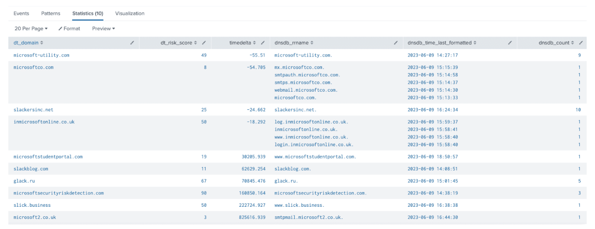Expand the Preview dropdown
The height and width of the screenshot is (229, 595).
tap(103, 29)
